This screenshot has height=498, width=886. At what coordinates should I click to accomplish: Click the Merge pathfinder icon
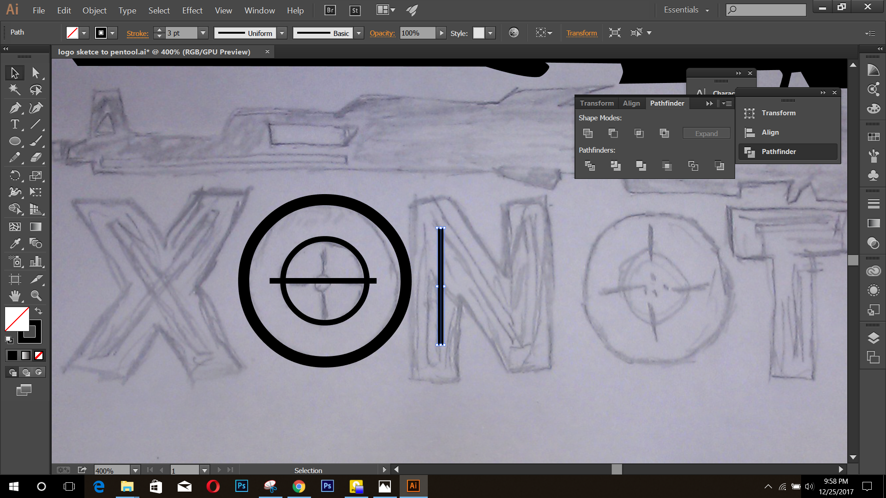pyautogui.click(x=641, y=166)
